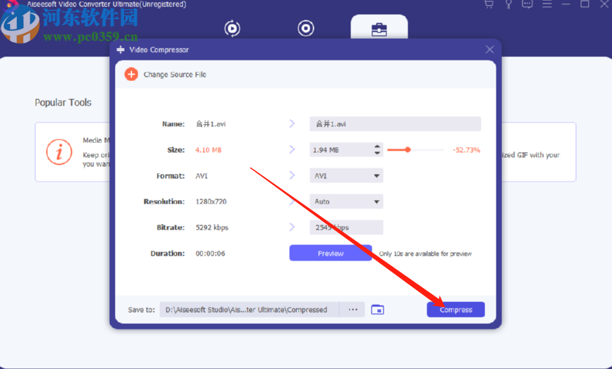Click the size compression slider handle
The width and height of the screenshot is (612, 369).
[408, 149]
